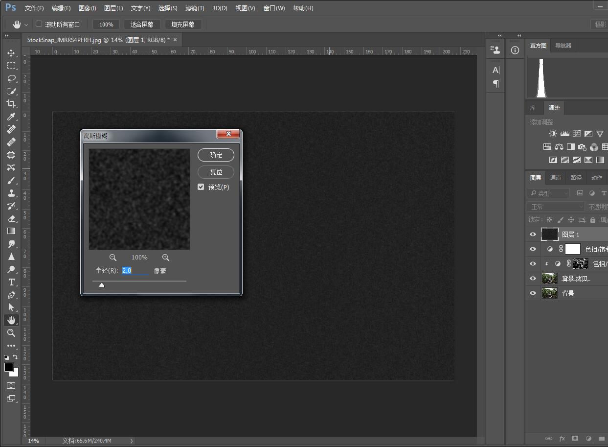Switch to the 通道 tab
Image resolution: width=608 pixels, height=447 pixels.
(556, 178)
